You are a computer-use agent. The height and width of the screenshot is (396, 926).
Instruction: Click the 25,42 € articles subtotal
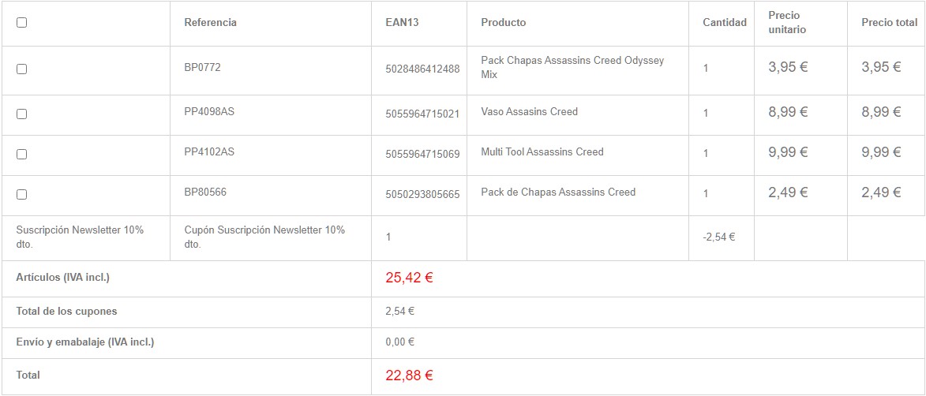click(409, 278)
